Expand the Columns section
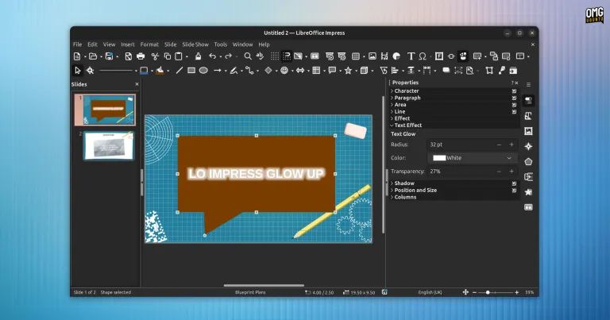This screenshot has width=610, height=320. point(404,197)
